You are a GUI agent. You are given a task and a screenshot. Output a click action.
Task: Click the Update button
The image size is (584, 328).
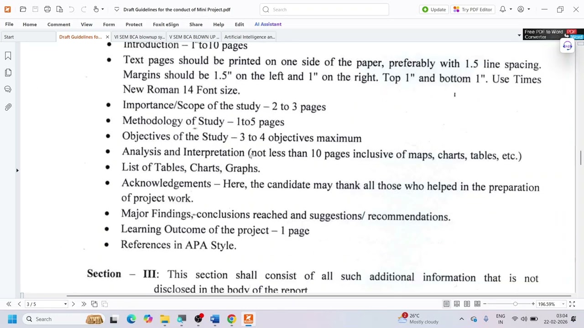click(434, 9)
